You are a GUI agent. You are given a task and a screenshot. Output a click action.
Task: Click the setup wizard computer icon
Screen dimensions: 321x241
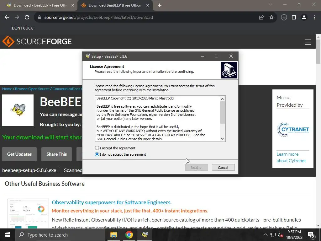click(229, 70)
